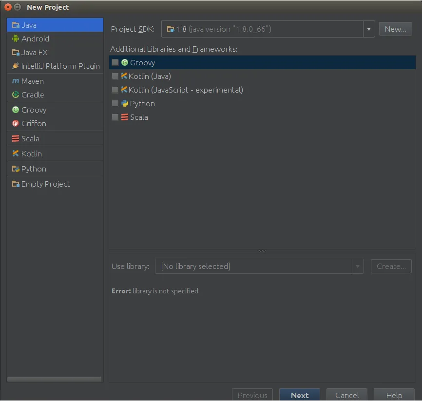Click the Griffon icon in sidebar
Image resolution: width=422 pixels, height=401 pixels.
tap(16, 123)
